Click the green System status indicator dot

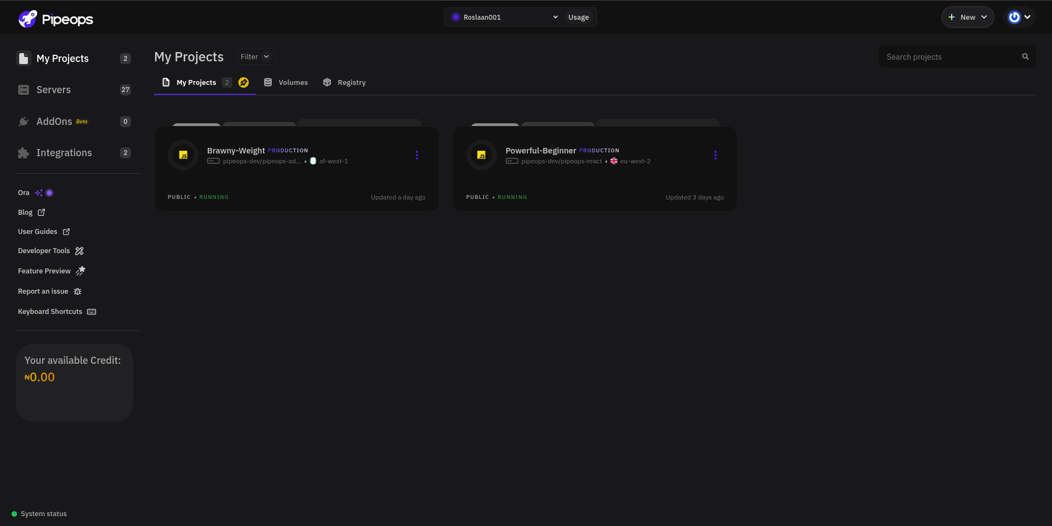pos(14,514)
